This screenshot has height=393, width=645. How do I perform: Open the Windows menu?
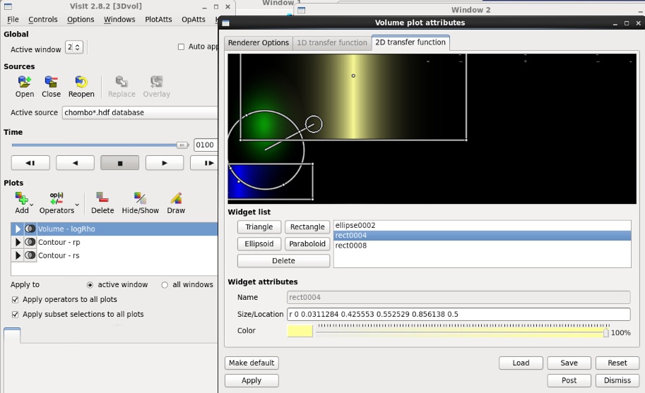(119, 19)
